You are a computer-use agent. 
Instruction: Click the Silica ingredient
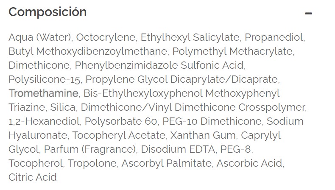pos(63,107)
